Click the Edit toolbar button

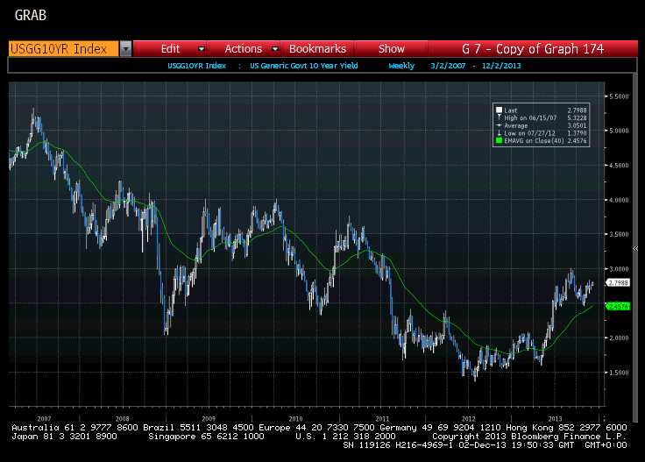(x=170, y=49)
